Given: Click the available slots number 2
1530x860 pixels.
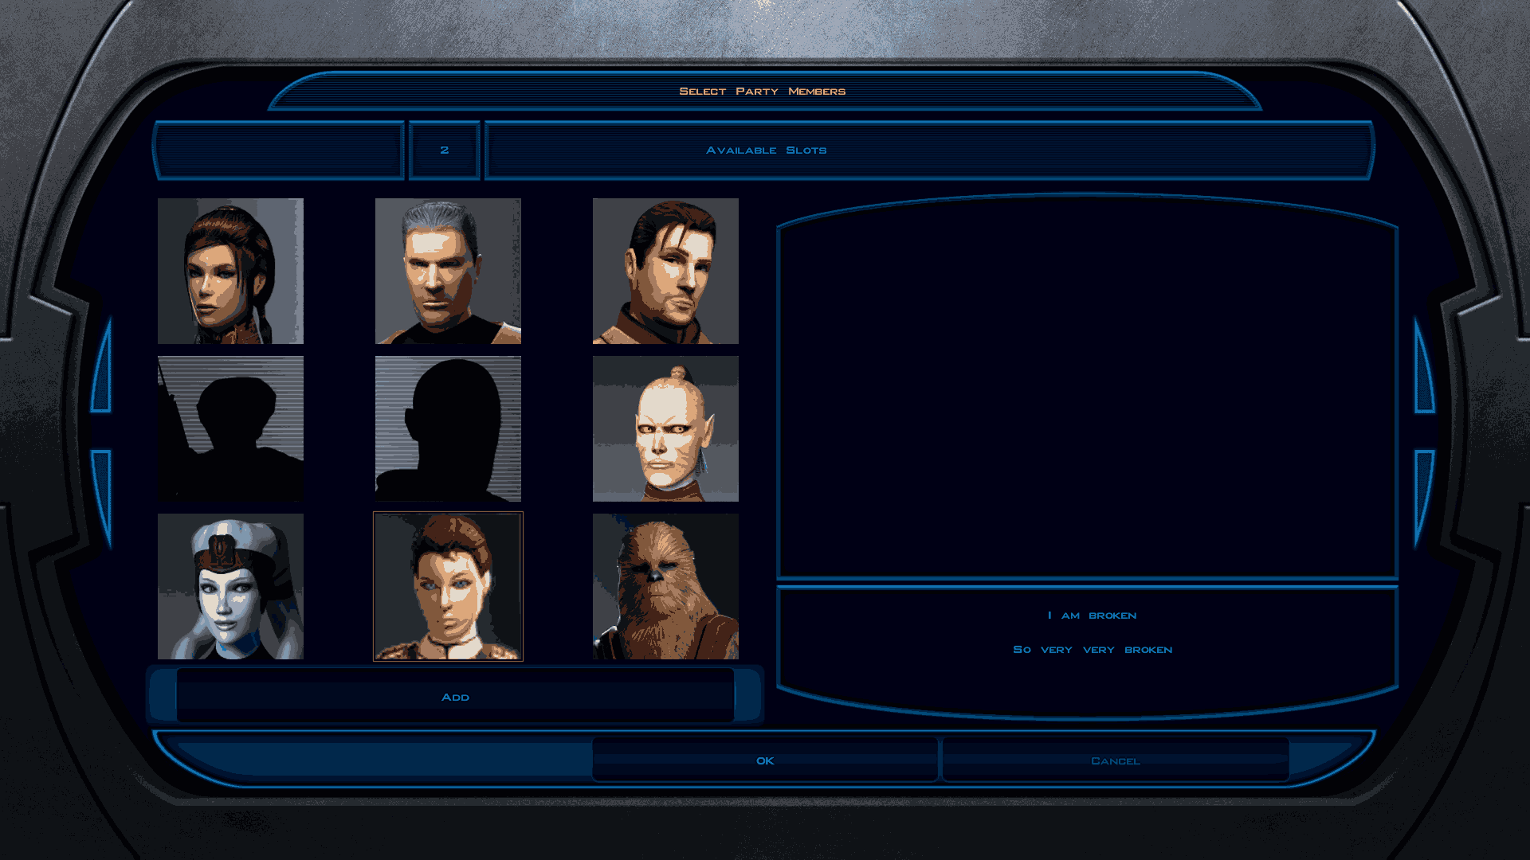Looking at the screenshot, I should pos(444,150).
